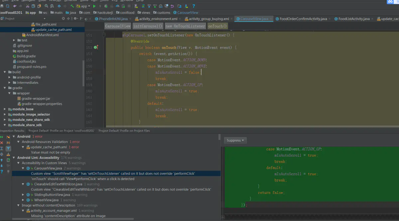Image resolution: width=399 pixels, height=221 pixels.
Task: Open the FoodOrderConfirmActivity.java tab
Action: point(303,19)
